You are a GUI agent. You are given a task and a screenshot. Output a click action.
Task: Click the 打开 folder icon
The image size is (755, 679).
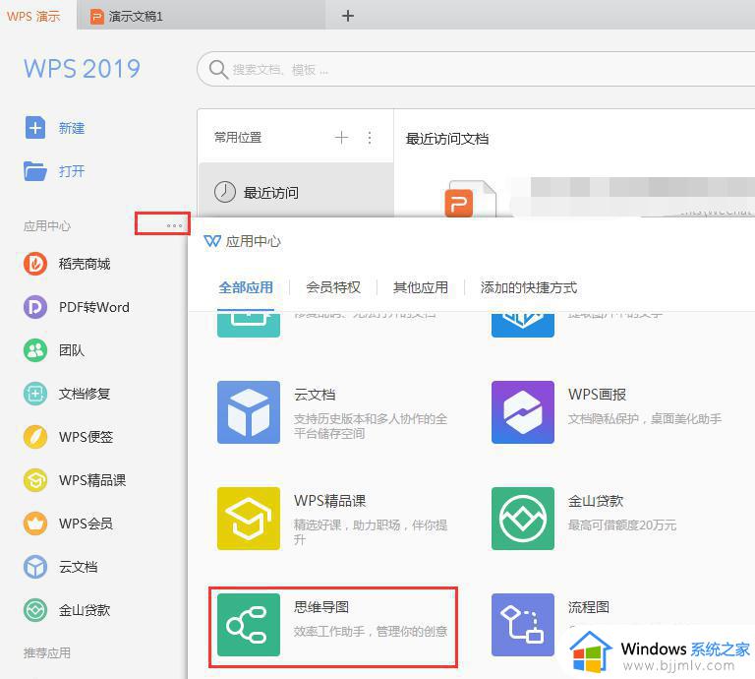35,171
